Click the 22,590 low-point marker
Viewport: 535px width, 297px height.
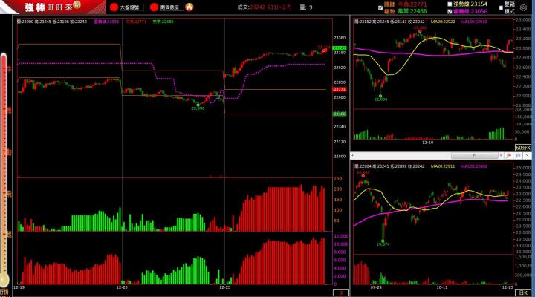pyautogui.click(x=198, y=108)
